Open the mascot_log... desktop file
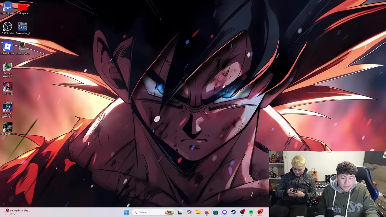Viewport: 386px width, 217px height. 23,49
